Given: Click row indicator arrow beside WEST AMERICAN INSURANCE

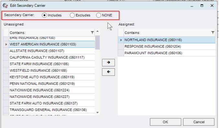Looking at the screenshot, I should (6, 44).
